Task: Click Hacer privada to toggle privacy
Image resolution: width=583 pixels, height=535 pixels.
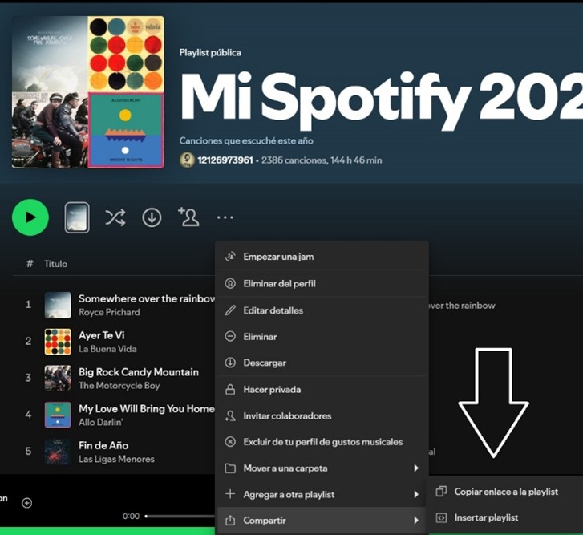Action: [272, 390]
